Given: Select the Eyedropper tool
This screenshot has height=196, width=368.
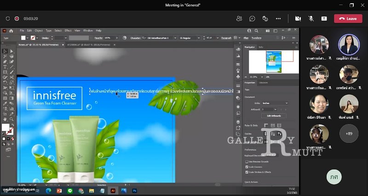Looking at the screenshot, I should click(x=5, y=103).
